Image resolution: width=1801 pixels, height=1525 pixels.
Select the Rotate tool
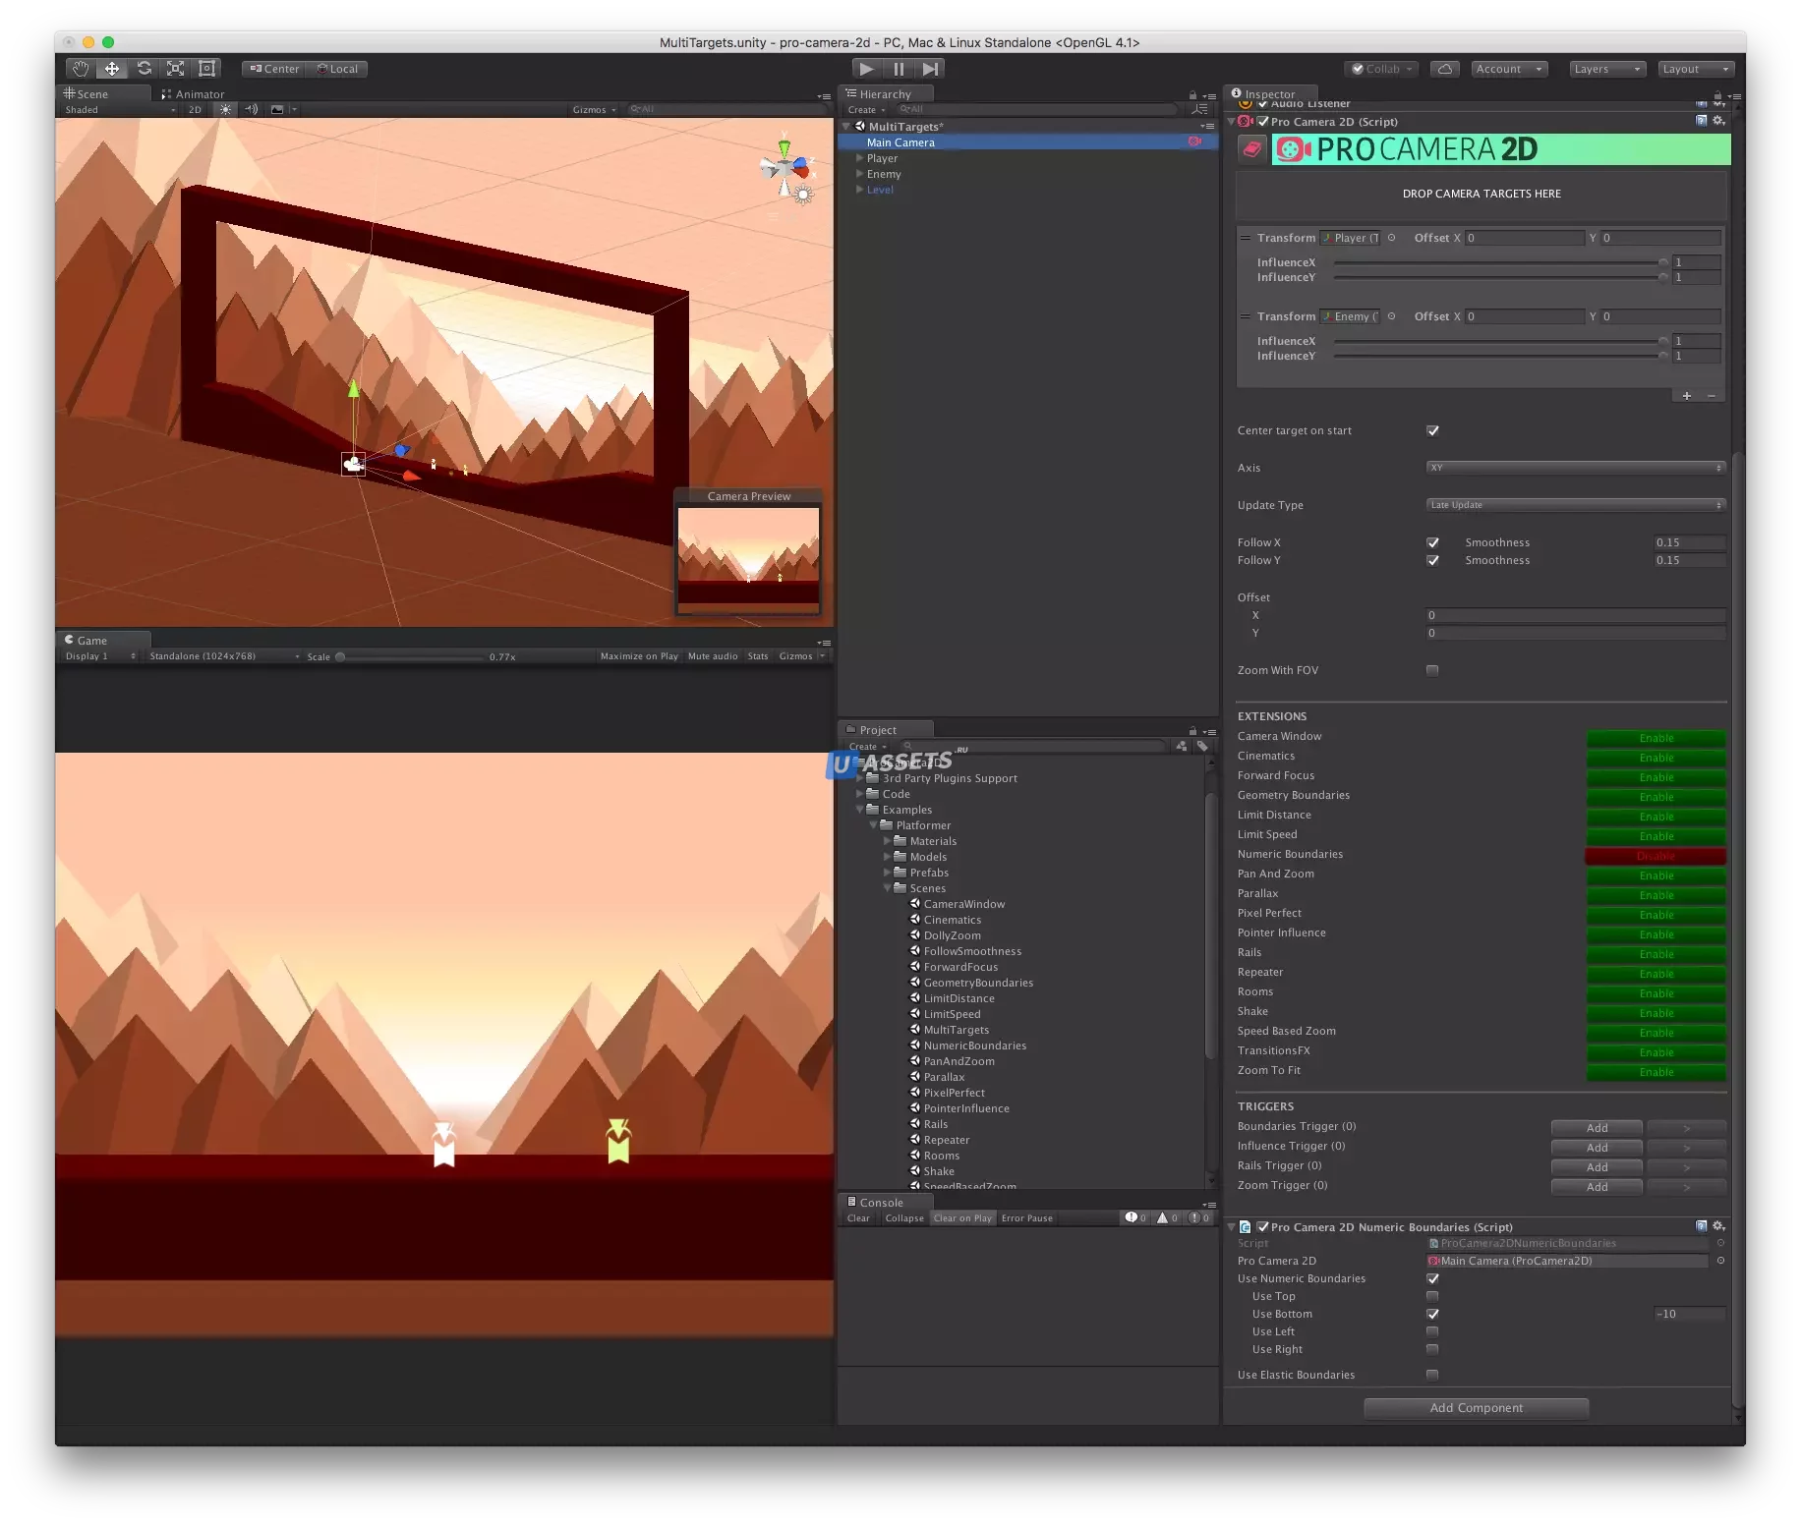(x=145, y=69)
